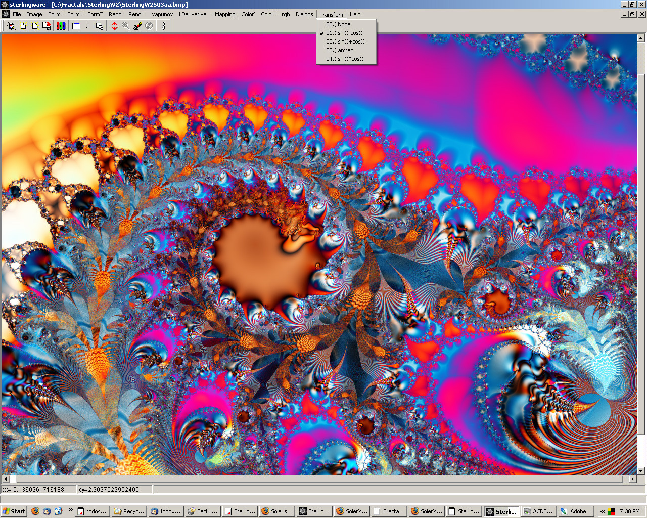Open the Rend' menu
This screenshot has height=518, width=647.
(115, 14)
